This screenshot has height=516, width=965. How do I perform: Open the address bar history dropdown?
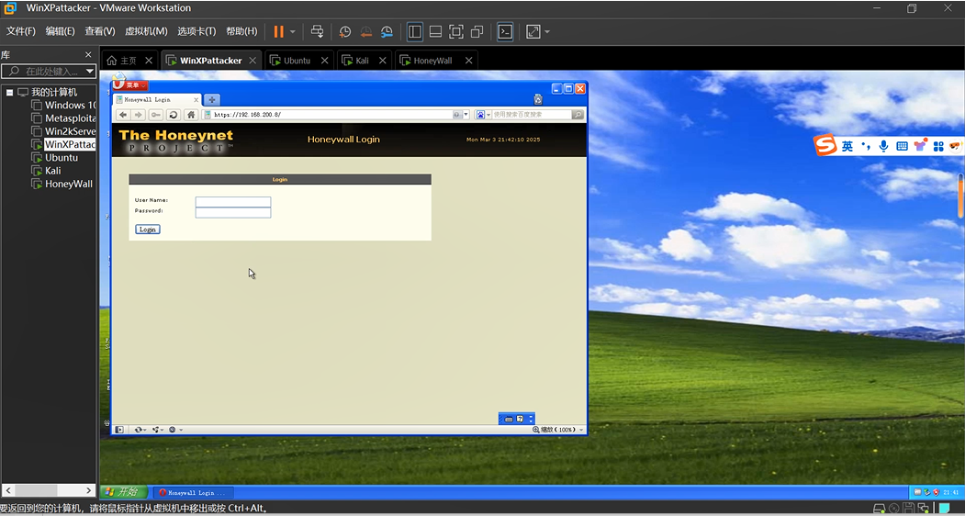pyautogui.click(x=466, y=115)
